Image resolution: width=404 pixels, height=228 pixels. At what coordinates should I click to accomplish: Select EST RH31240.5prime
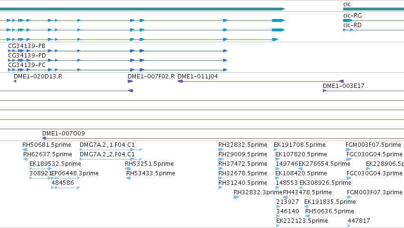tap(243, 183)
